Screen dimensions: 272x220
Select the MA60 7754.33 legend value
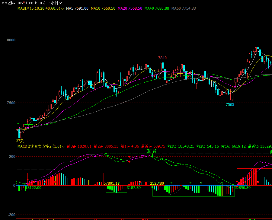[184, 8]
